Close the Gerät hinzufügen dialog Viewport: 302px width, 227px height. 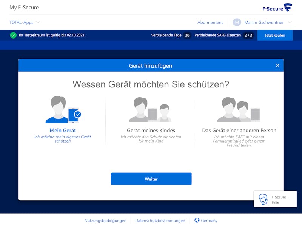pos(277,65)
